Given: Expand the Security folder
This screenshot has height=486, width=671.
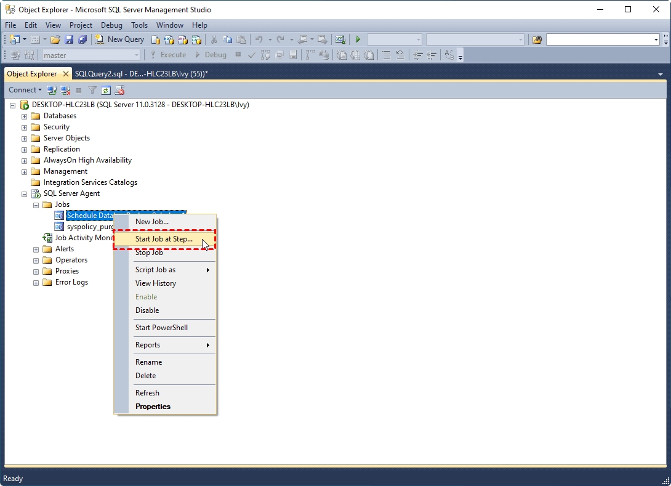Looking at the screenshot, I should pos(25,128).
